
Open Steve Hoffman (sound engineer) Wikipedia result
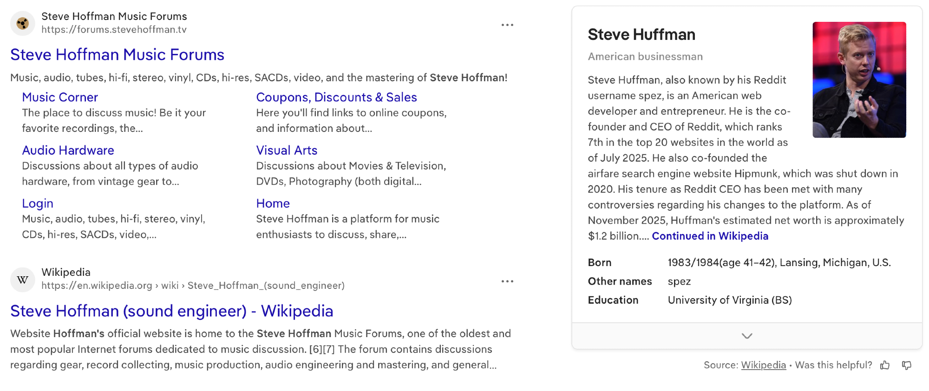[x=171, y=311]
